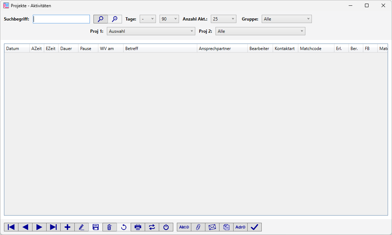The width and height of the screenshot is (392, 235).
Task: Jump to the last record
Action: (53, 227)
